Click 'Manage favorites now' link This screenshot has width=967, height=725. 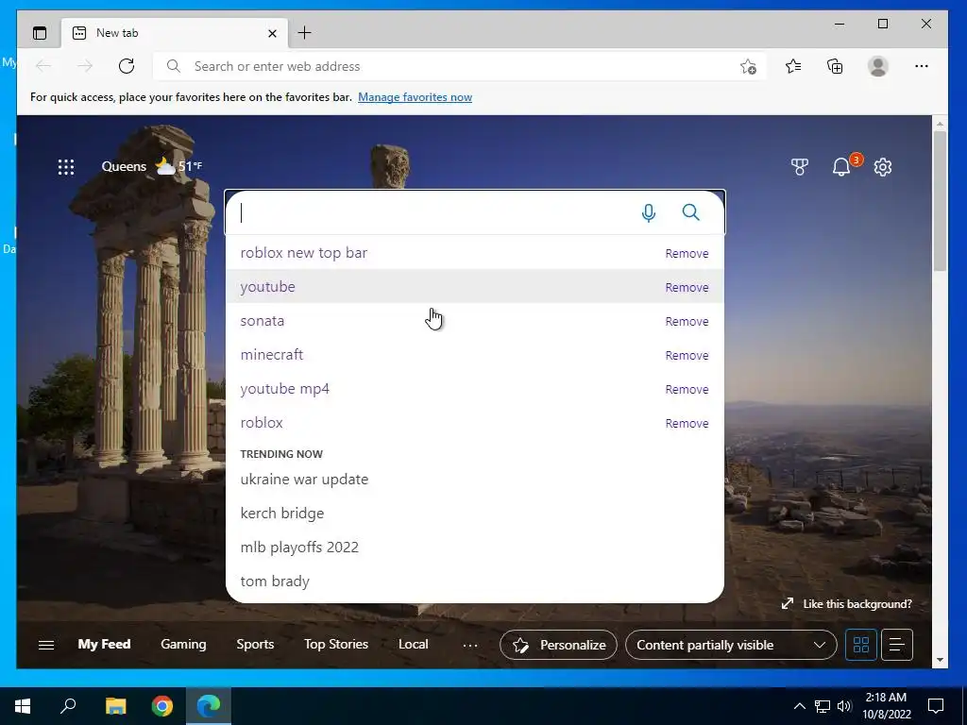click(416, 97)
